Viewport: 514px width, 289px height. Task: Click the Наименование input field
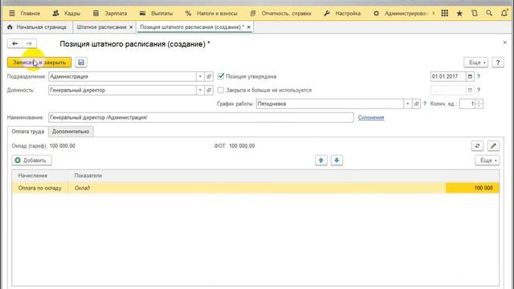pyautogui.click(x=201, y=117)
